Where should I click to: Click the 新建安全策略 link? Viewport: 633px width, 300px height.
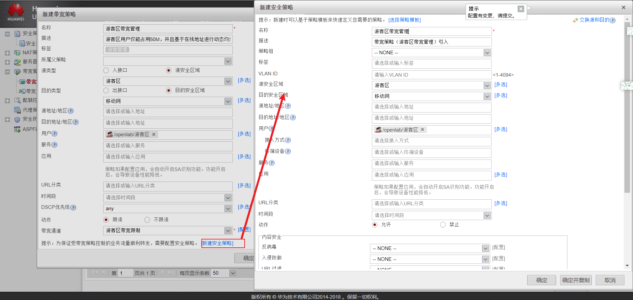pyautogui.click(x=218, y=243)
